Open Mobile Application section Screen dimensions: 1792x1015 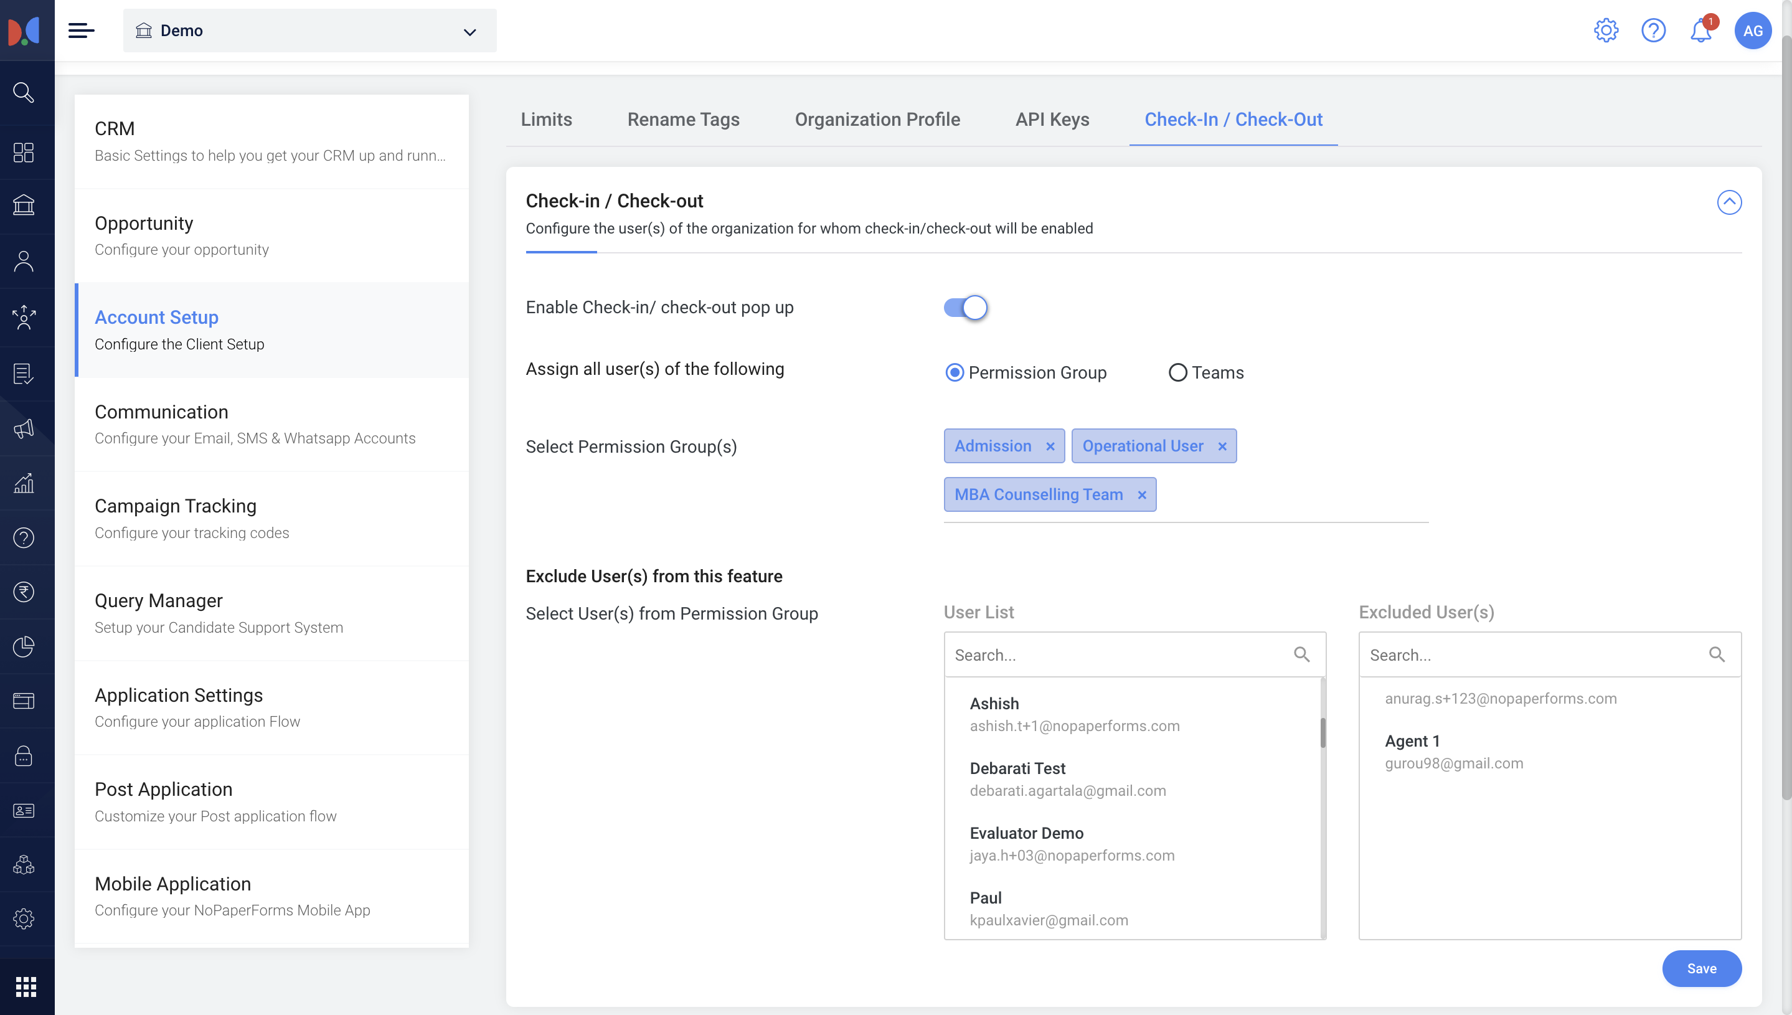point(271,897)
